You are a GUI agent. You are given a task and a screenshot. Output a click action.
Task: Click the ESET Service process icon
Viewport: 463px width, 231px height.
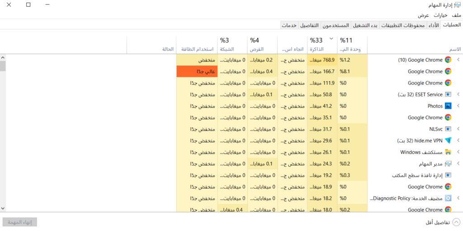(448, 94)
